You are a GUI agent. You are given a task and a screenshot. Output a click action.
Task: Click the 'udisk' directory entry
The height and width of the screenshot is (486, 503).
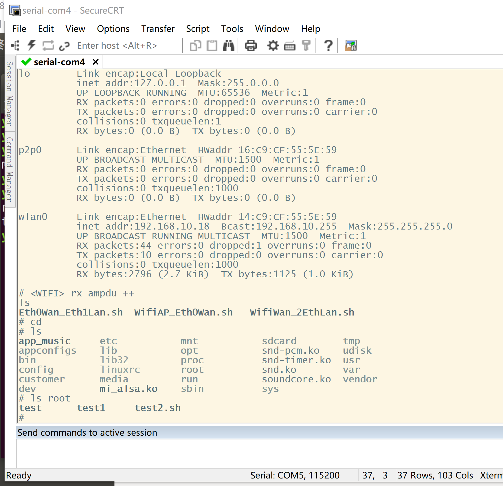[357, 351]
